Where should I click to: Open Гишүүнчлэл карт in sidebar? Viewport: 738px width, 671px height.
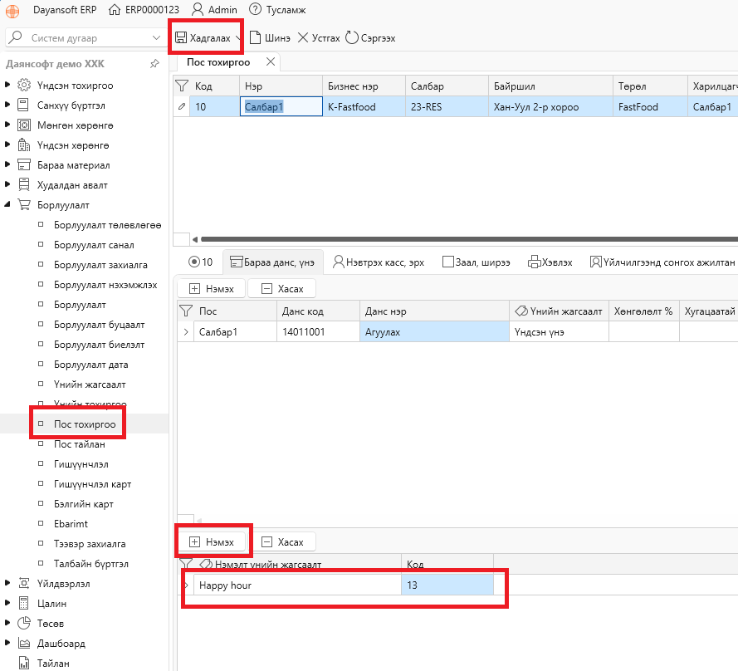tap(92, 483)
